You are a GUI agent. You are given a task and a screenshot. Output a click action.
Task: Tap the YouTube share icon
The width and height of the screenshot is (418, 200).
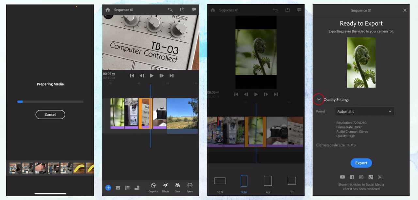coord(342,177)
